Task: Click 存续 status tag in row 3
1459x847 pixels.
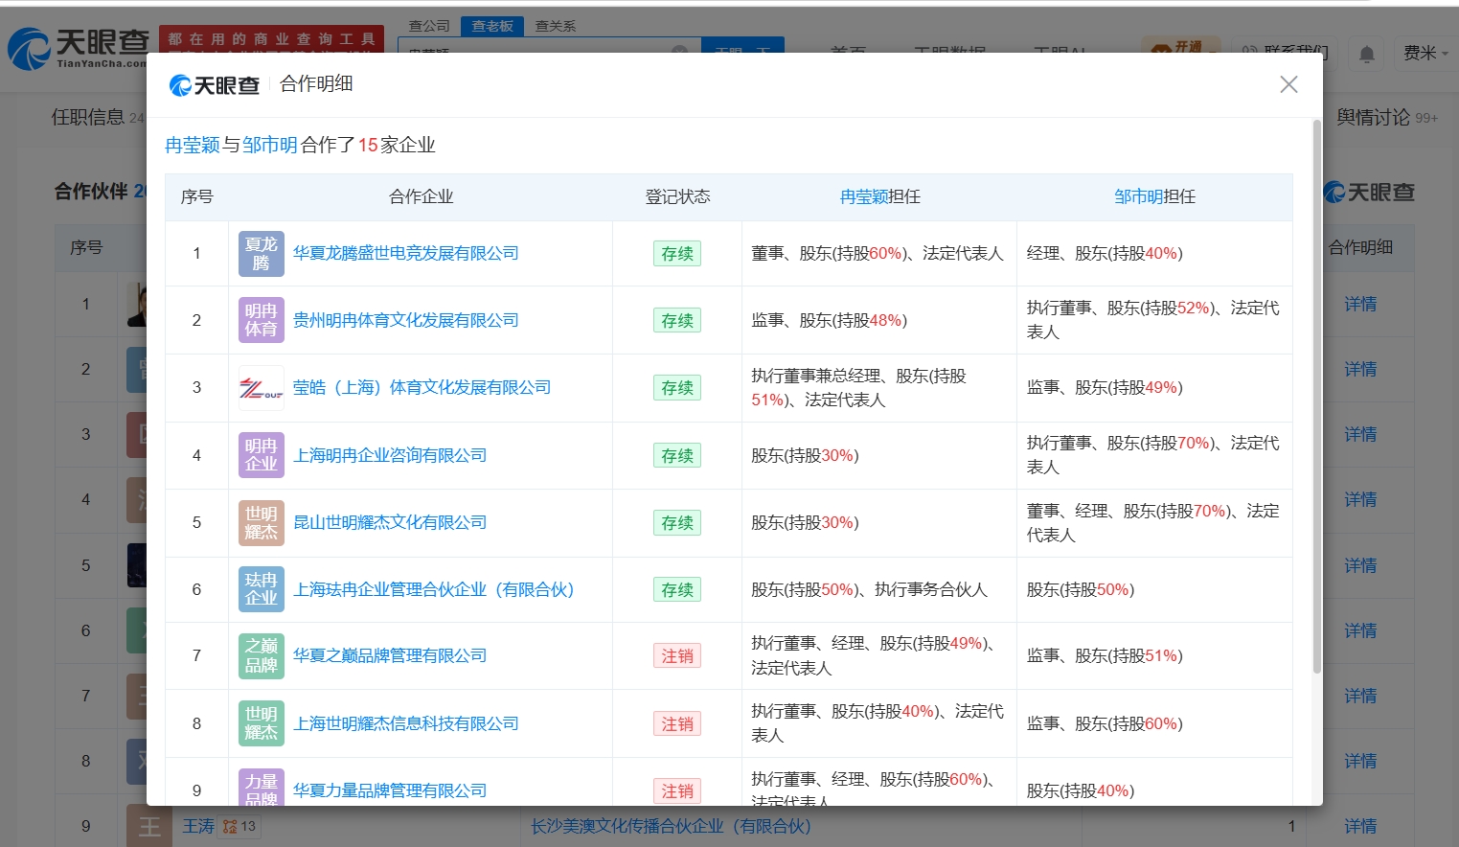Action: (x=677, y=388)
